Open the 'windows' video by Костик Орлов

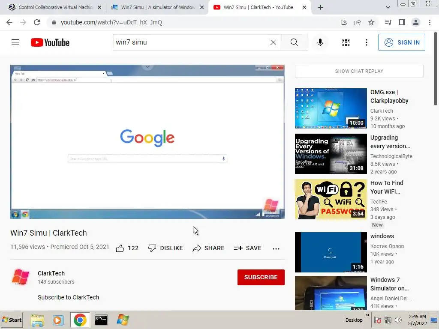pyautogui.click(x=331, y=252)
